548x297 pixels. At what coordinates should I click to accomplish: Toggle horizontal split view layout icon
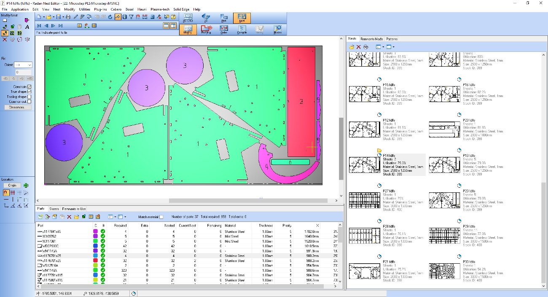(x=166, y=26)
